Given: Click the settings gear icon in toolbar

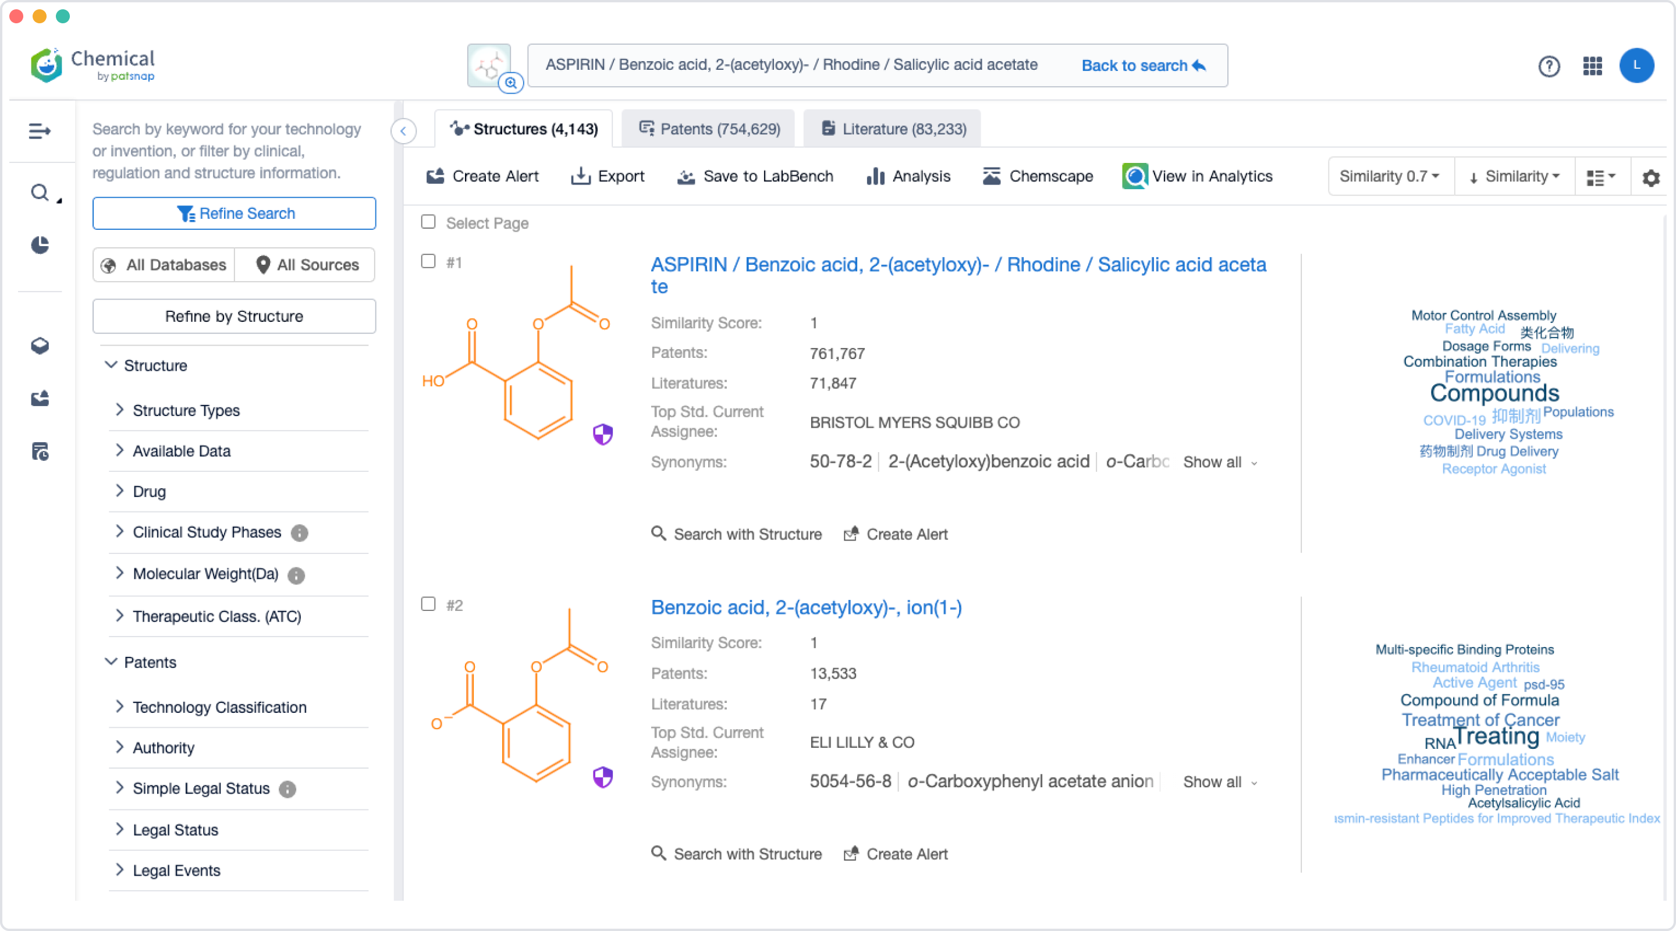Looking at the screenshot, I should tap(1650, 177).
